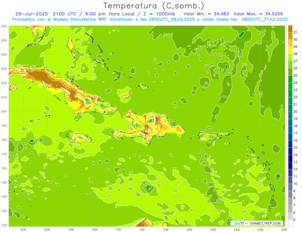Click the "5" legend value
Viewport: 302px width, 233px height.
pos(295,220)
